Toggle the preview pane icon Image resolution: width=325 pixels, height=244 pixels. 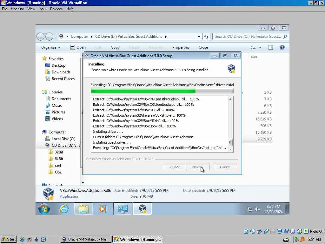point(270,48)
